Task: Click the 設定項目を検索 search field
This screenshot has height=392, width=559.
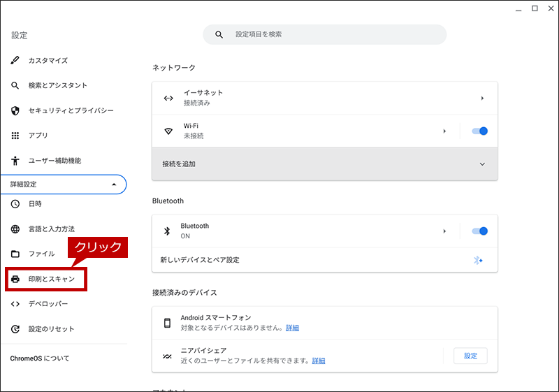Action: pyautogui.click(x=324, y=34)
